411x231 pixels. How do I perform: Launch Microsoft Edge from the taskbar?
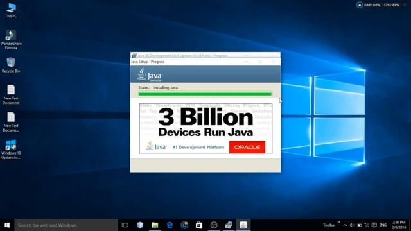click(x=170, y=225)
